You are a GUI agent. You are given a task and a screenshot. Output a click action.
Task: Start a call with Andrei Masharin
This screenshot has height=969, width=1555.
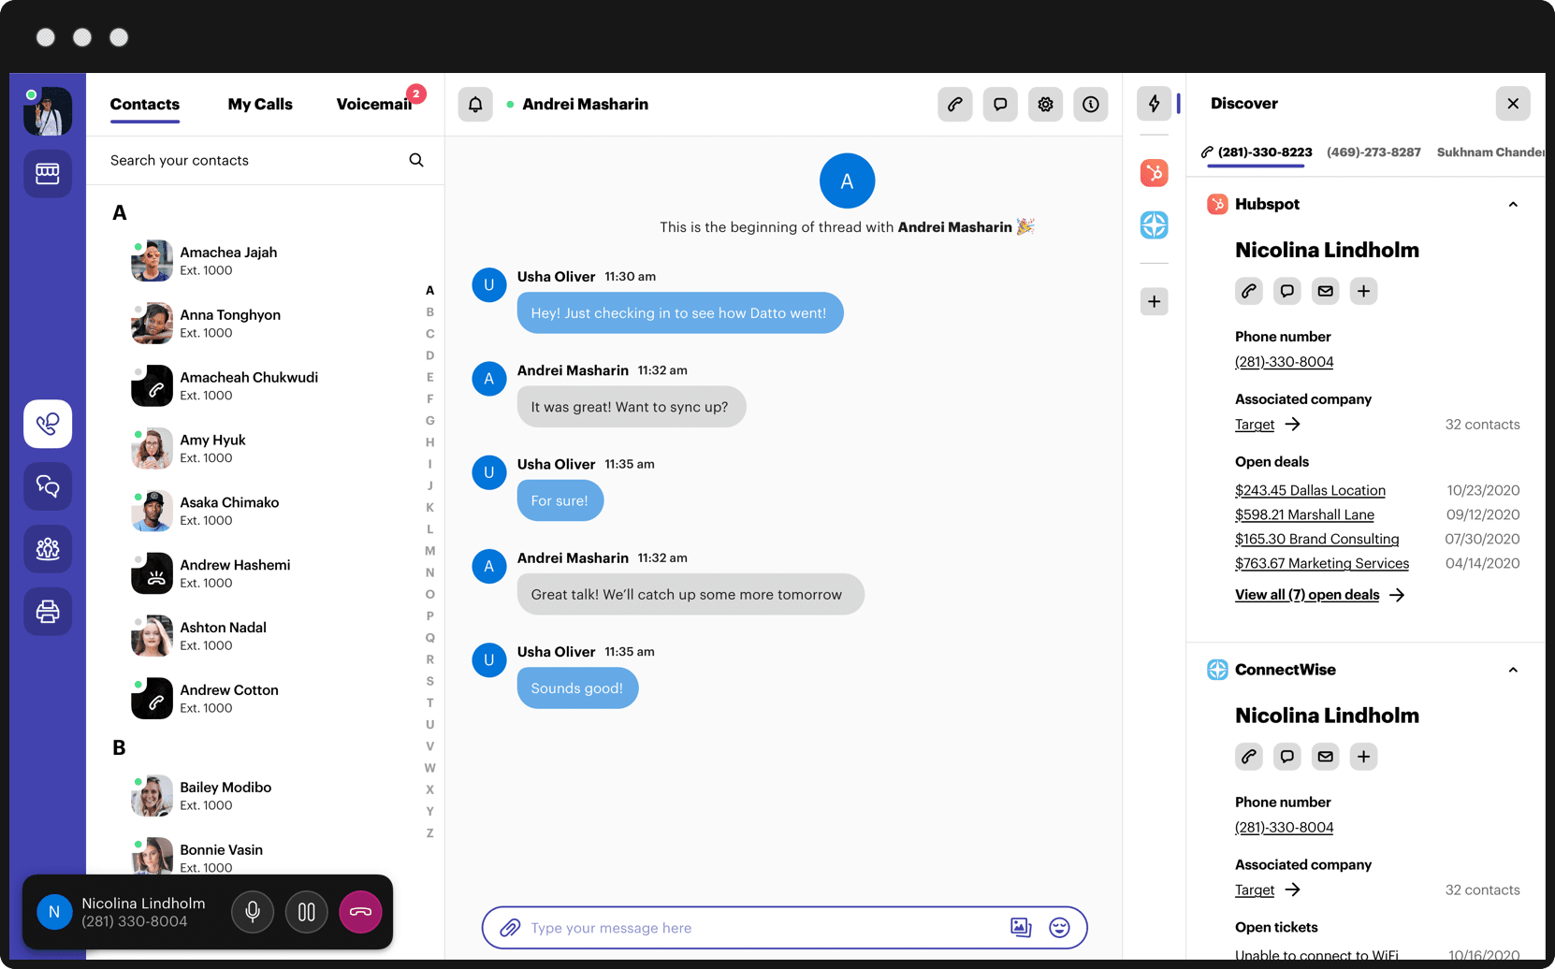954,104
